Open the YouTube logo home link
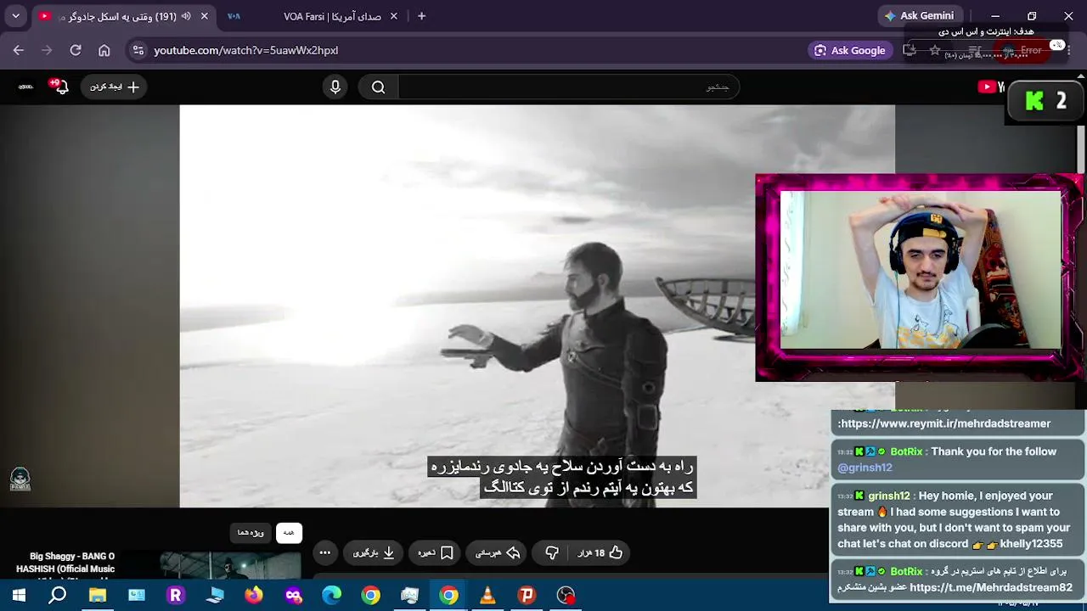Screen dimensions: 1087x611 [x=990, y=87]
